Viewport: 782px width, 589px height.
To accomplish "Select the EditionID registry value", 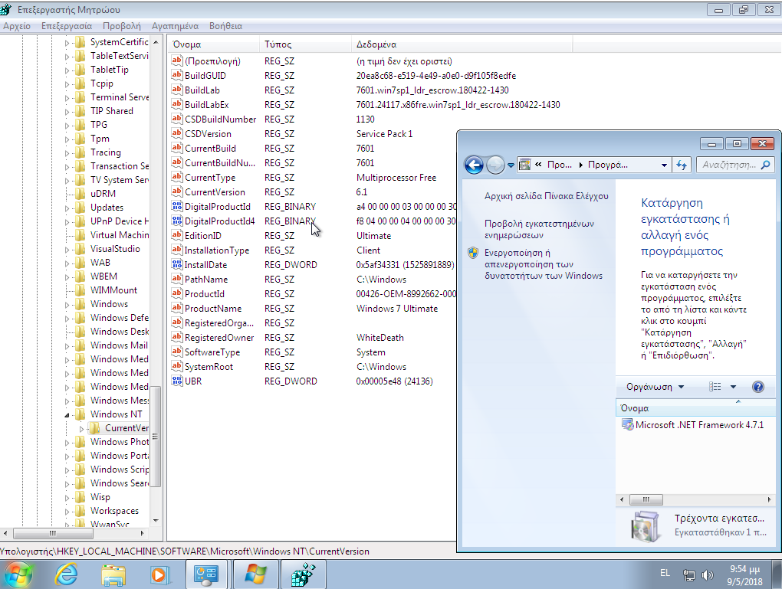I will [x=202, y=236].
